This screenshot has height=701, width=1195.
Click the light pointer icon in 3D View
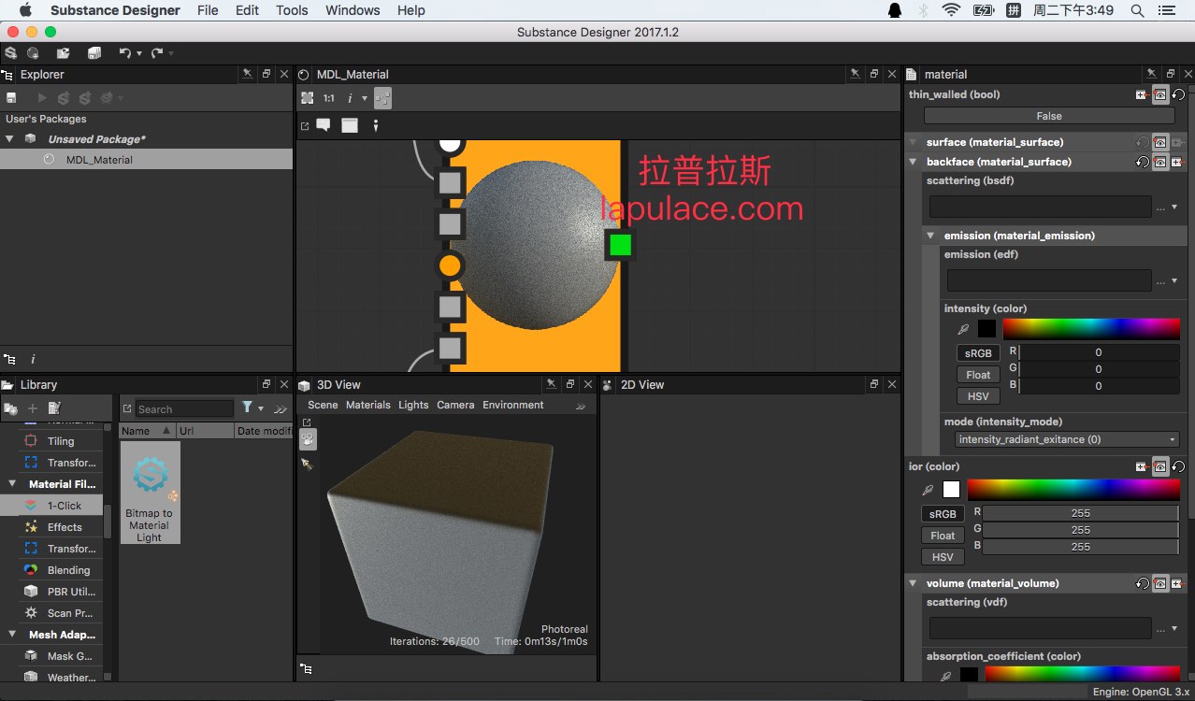coord(307,464)
